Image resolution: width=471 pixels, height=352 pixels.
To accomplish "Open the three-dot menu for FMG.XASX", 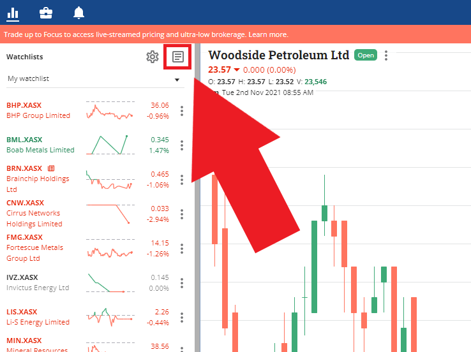I will pyautogui.click(x=182, y=249).
